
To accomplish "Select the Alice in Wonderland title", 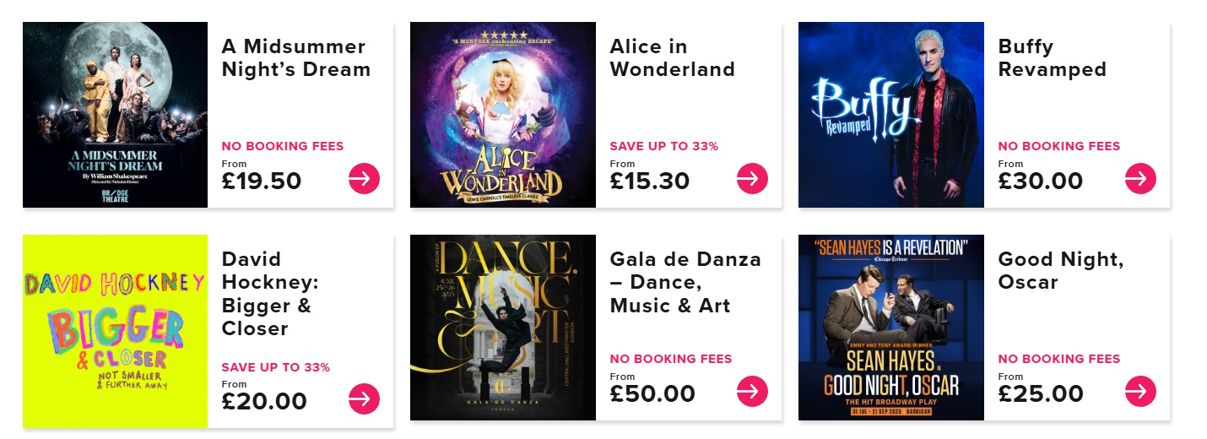I will tap(673, 57).
